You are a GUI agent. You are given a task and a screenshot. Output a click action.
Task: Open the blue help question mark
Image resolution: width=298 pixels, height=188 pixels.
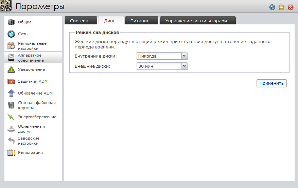[272, 7]
